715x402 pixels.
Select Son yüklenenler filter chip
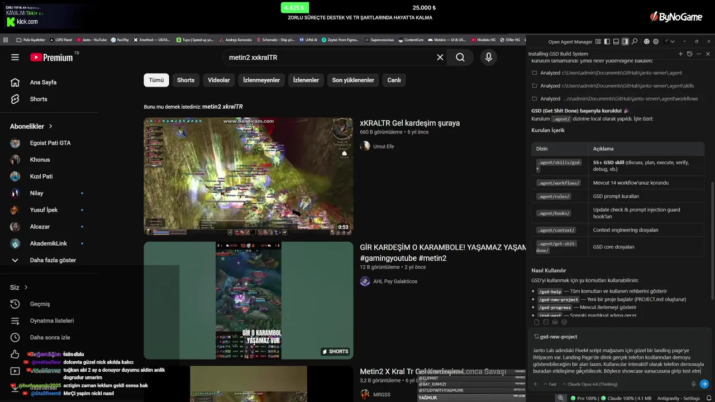pos(353,80)
